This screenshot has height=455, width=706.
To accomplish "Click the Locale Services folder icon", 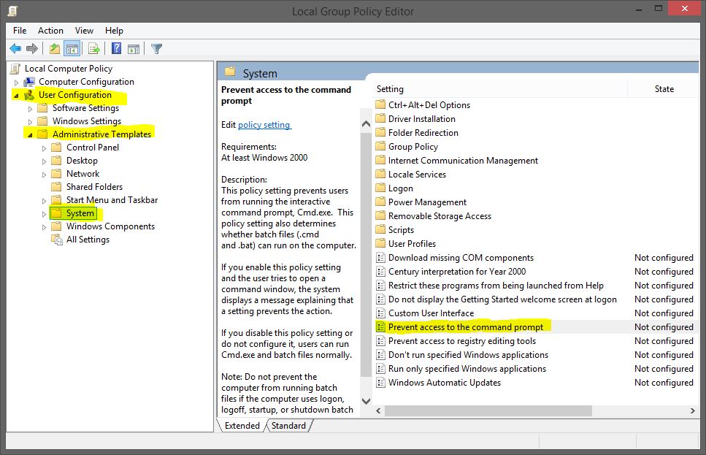I will pos(380,174).
